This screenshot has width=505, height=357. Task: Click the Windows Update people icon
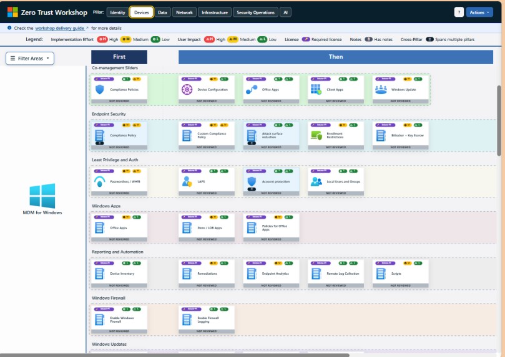pyautogui.click(x=381, y=90)
